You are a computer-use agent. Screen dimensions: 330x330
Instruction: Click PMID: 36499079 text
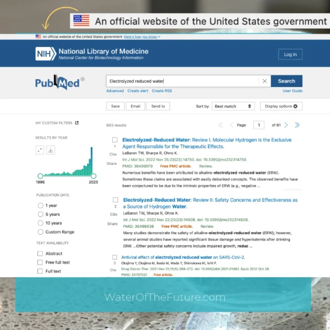(x=137, y=166)
